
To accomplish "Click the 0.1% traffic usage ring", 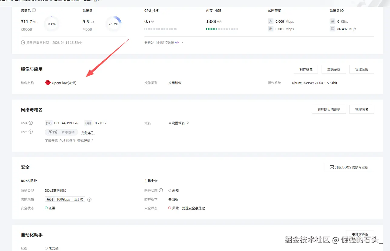I will [52, 24].
